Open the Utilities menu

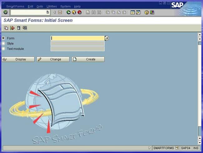(52, 7)
